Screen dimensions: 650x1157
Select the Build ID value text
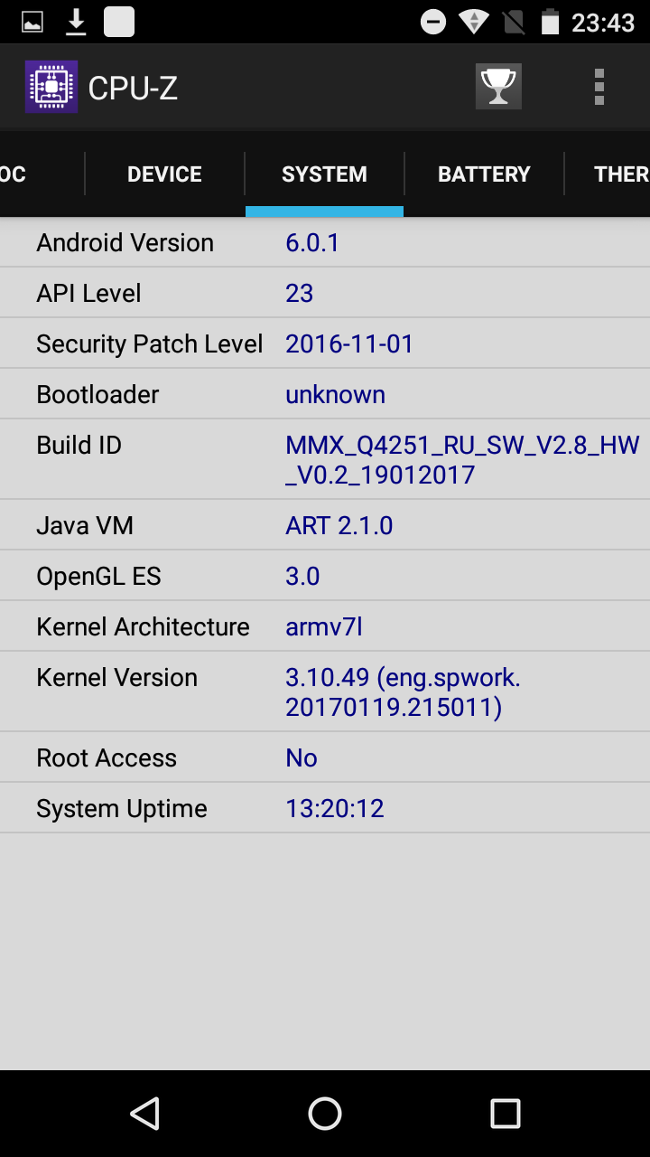pos(462,459)
